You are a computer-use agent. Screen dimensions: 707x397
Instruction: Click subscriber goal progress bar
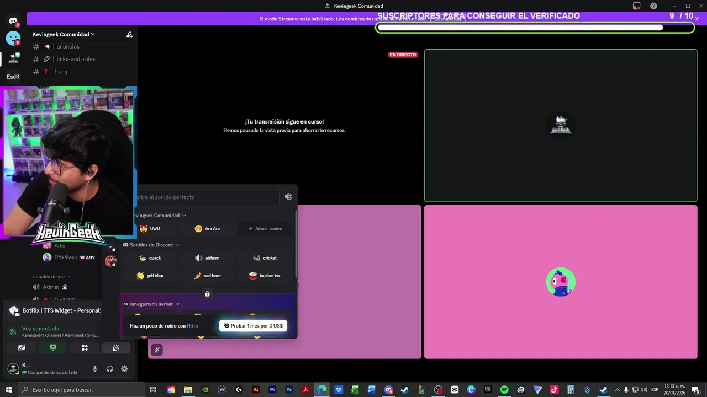click(x=535, y=28)
